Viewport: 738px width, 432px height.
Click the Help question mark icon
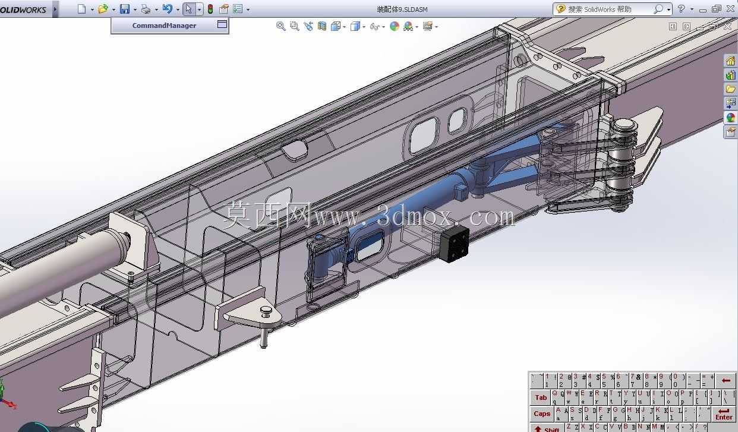pyautogui.click(x=682, y=9)
